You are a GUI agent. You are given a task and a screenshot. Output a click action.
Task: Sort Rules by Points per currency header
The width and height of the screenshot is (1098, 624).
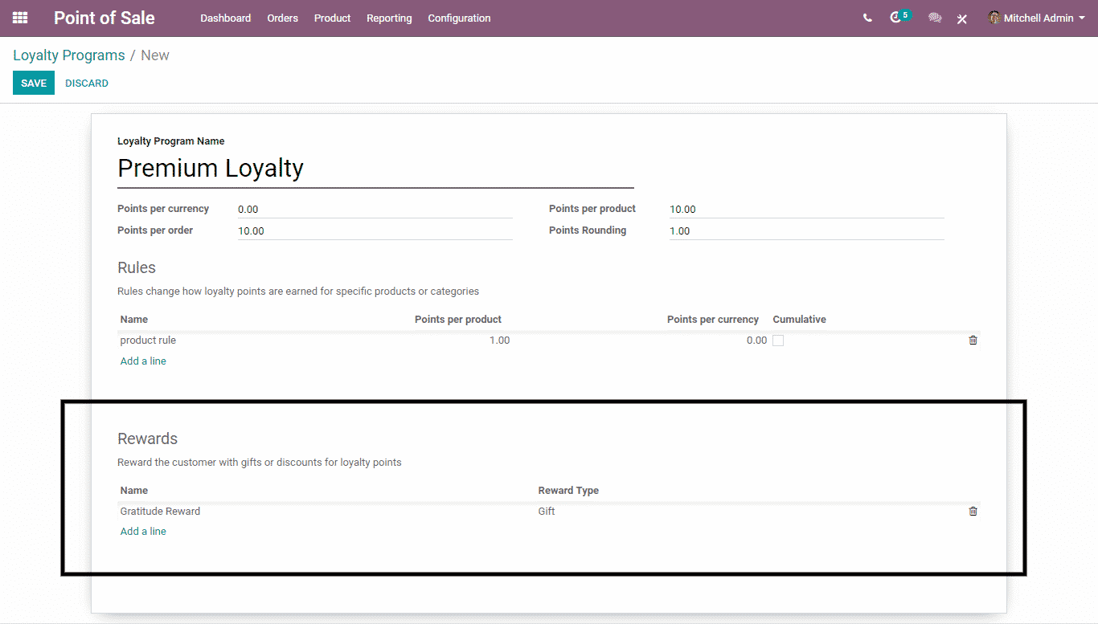(713, 320)
